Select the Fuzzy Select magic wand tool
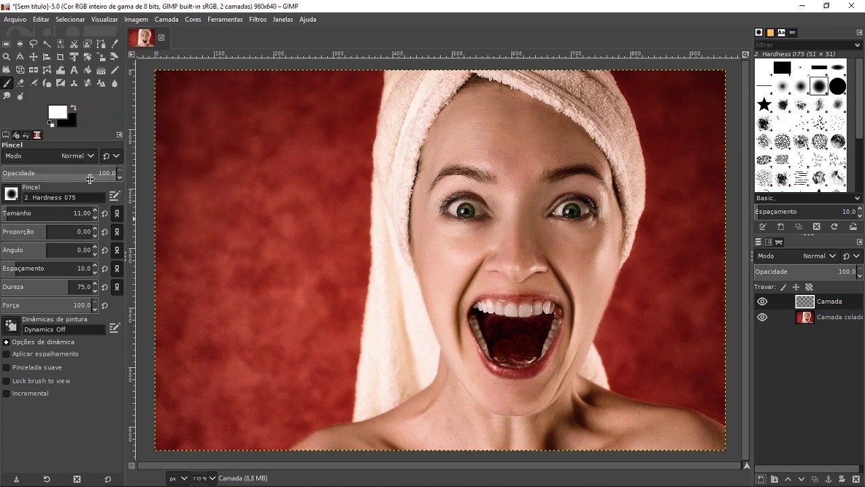 [47, 44]
